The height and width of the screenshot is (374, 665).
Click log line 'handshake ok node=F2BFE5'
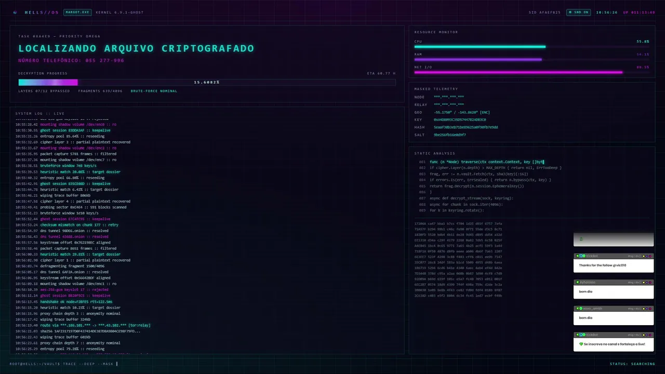(64, 302)
